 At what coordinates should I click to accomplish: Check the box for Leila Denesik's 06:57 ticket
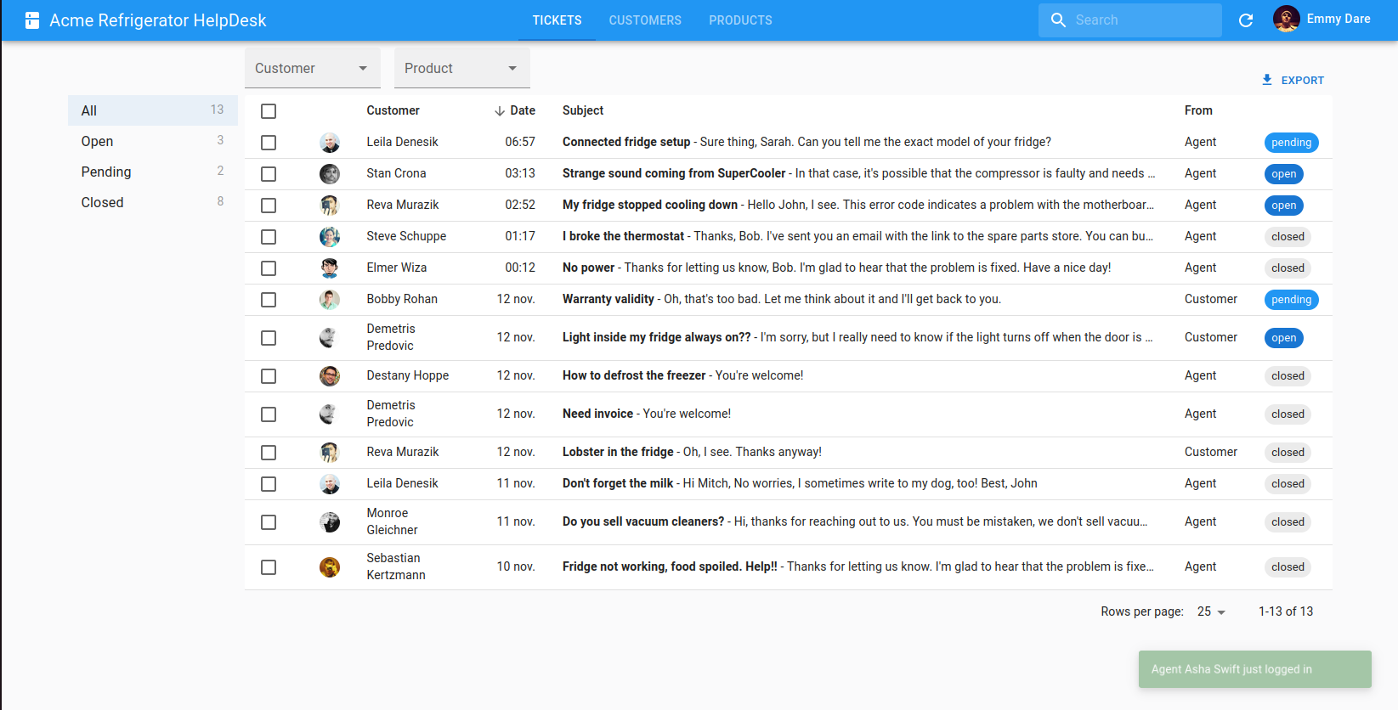(269, 143)
